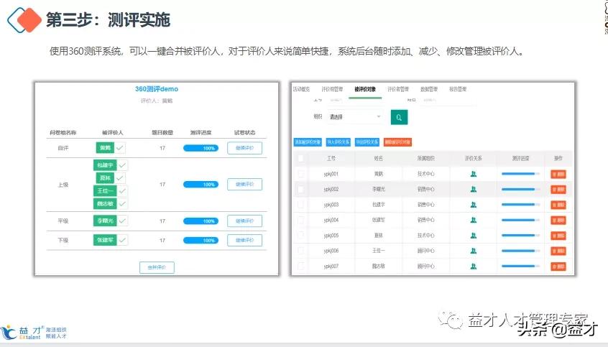This screenshot has width=608, height=347.
Task: Click 继续评价 button in 自评 row
Action: click(244, 148)
